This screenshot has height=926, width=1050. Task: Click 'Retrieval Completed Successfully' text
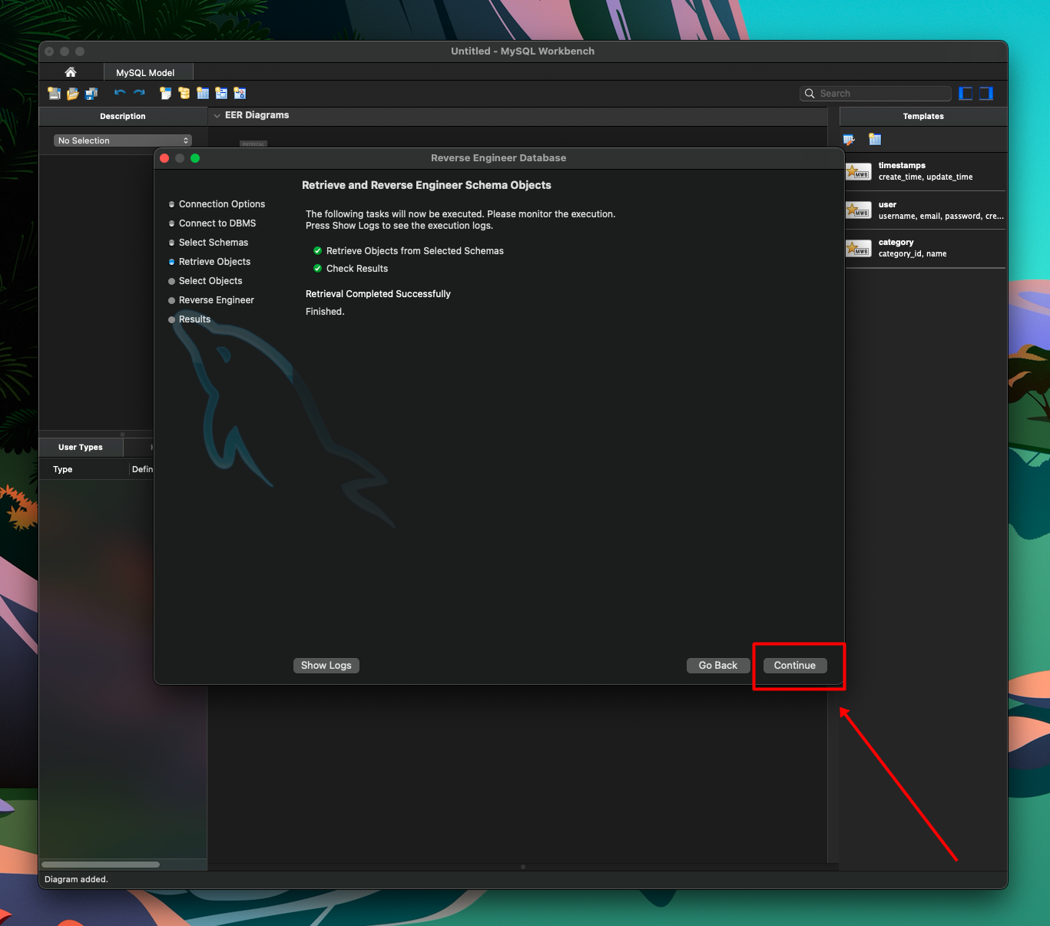378,294
